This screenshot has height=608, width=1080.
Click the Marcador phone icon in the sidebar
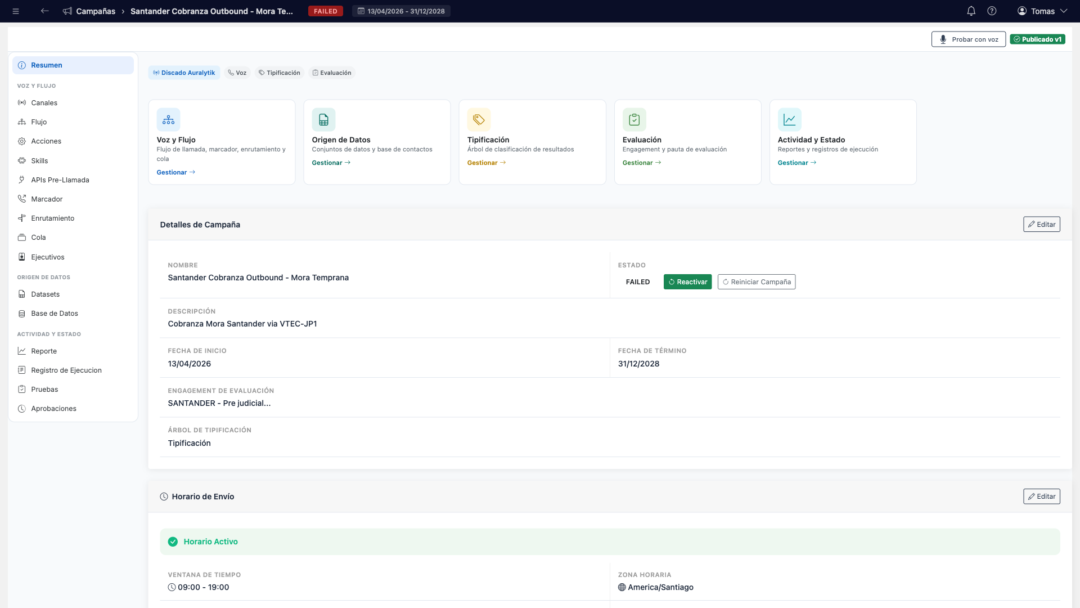click(22, 199)
